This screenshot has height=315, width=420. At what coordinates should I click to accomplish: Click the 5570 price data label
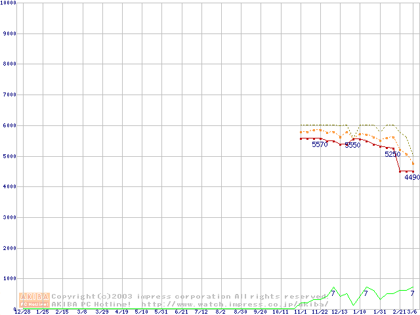coord(320,144)
